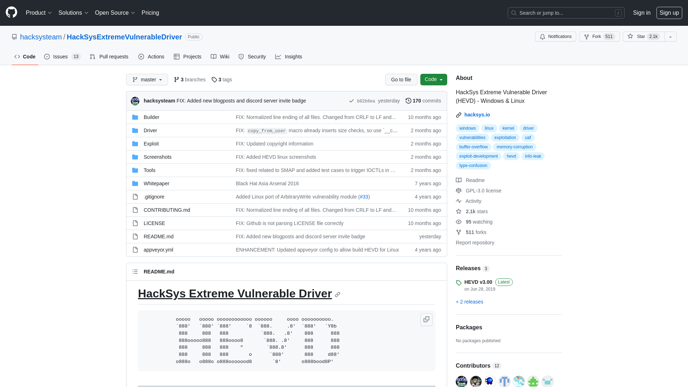
Task: Focus the Search or jump to field
Action: pyautogui.click(x=566, y=13)
